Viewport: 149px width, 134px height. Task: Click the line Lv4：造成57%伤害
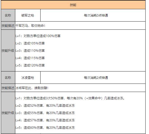click(45, 120)
